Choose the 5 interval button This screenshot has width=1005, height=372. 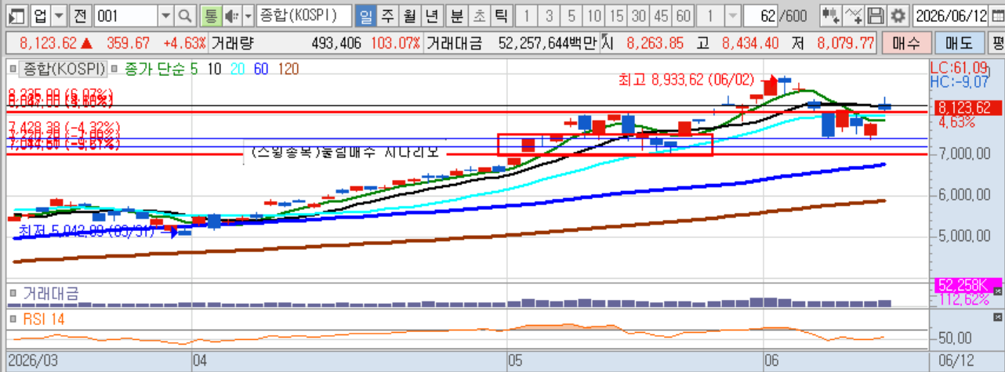pos(572,16)
